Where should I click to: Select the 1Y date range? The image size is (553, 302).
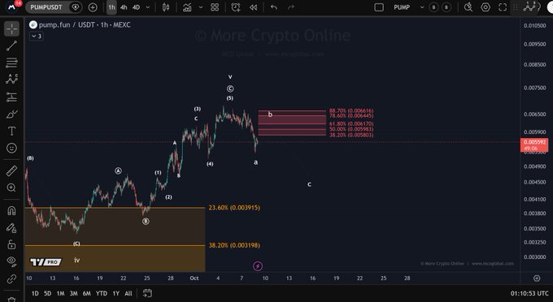pos(116,293)
